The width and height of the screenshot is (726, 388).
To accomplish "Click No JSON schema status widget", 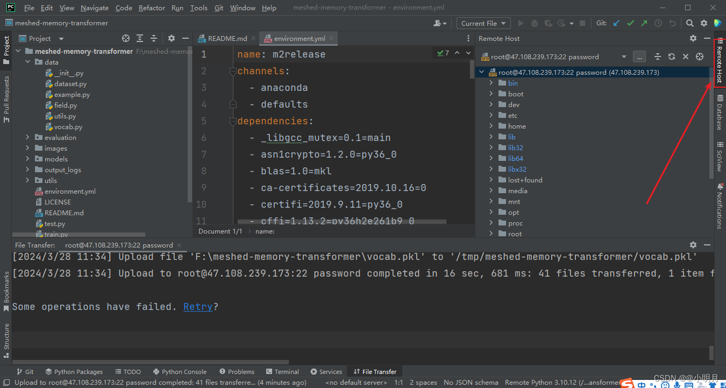I will (471, 382).
